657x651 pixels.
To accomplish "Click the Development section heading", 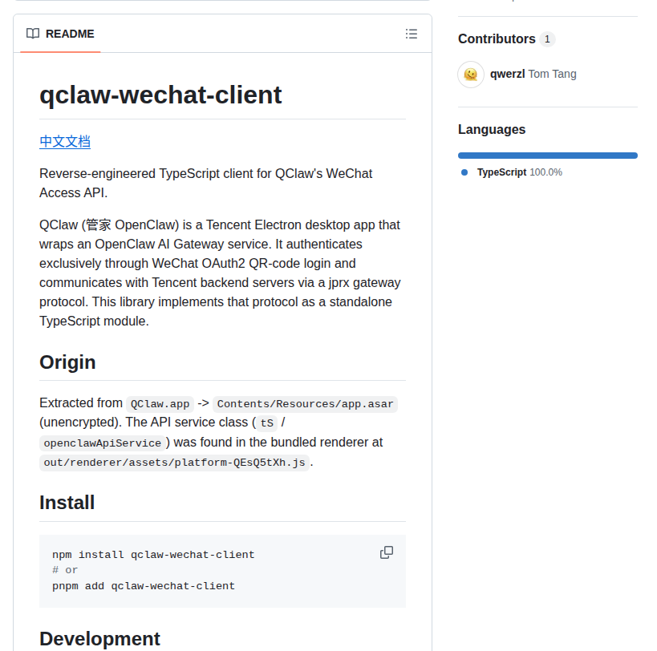I will point(99,639).
